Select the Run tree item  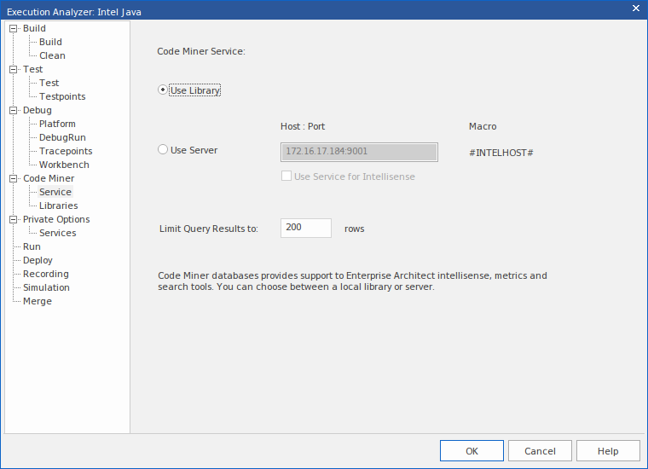pyautogui.click(x=32, y=246)
